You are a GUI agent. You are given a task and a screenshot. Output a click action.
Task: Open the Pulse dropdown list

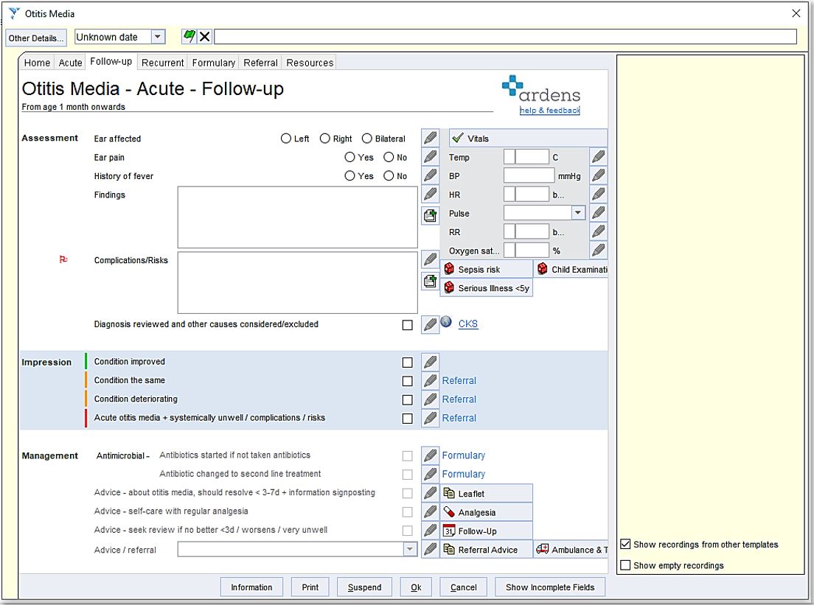pyautogui.click(x=578, y=213)
